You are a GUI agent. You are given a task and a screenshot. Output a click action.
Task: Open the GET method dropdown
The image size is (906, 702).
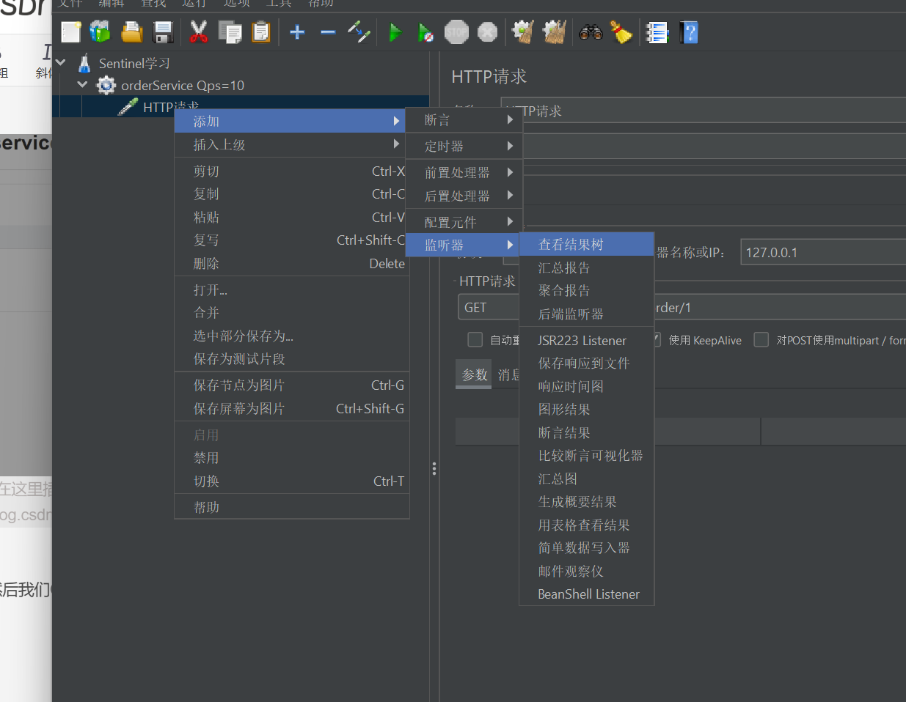click(x=488, y=308)
